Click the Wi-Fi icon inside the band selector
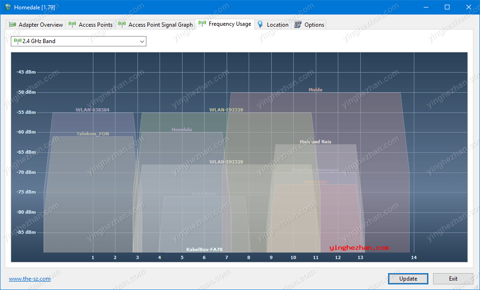 click(x=18, y=41)
